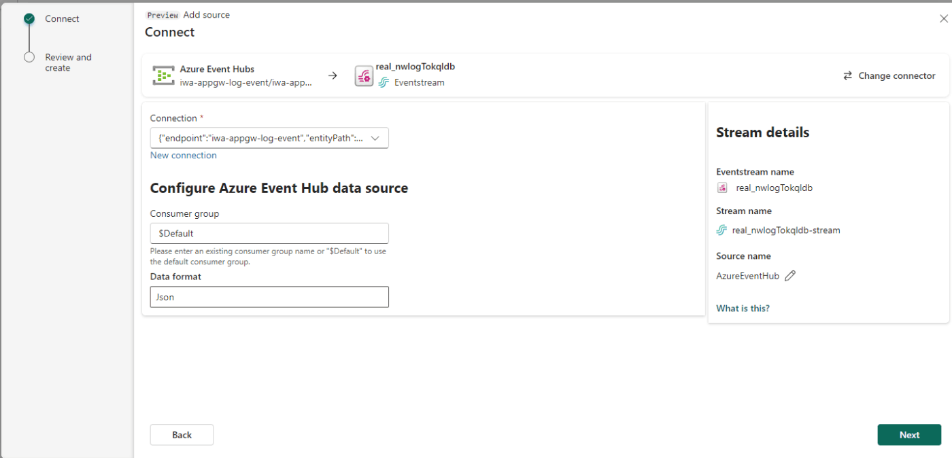952x458 pixels.
Task: Click the arrow between source and eventstream
Action: click(333, 75)
